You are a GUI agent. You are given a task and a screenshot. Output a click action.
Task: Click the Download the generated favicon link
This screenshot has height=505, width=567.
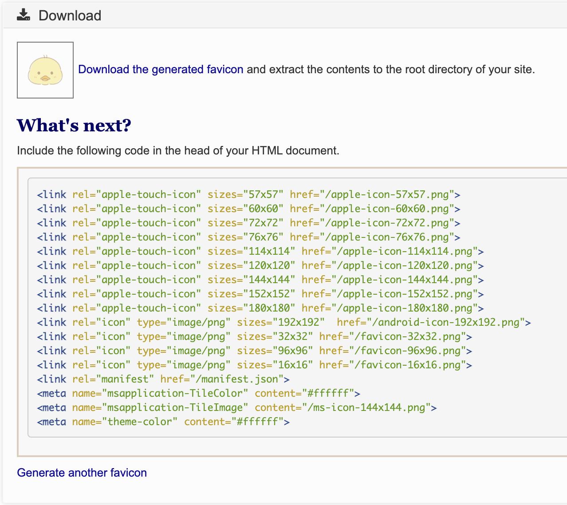point(161,69)
